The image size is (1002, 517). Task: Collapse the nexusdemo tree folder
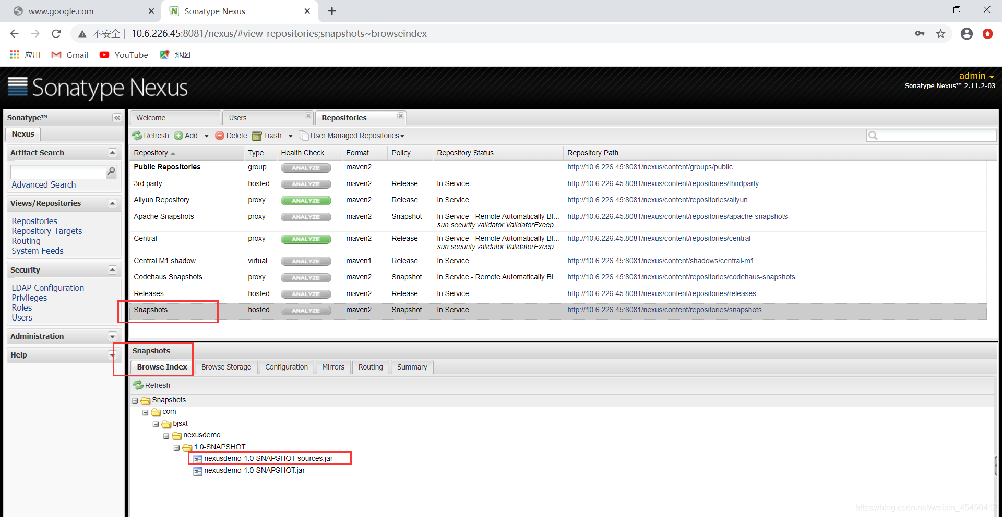tap(166, 436)
